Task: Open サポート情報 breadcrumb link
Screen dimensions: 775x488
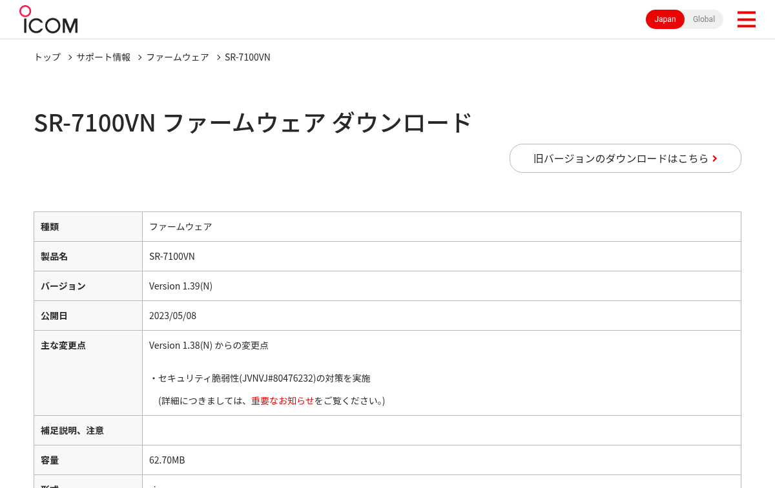Action: pos(103,57)
